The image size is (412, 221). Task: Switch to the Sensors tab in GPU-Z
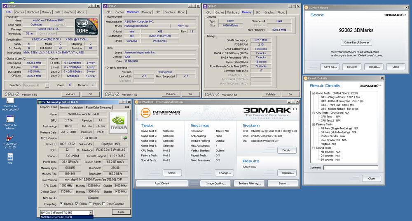(64, 107)
